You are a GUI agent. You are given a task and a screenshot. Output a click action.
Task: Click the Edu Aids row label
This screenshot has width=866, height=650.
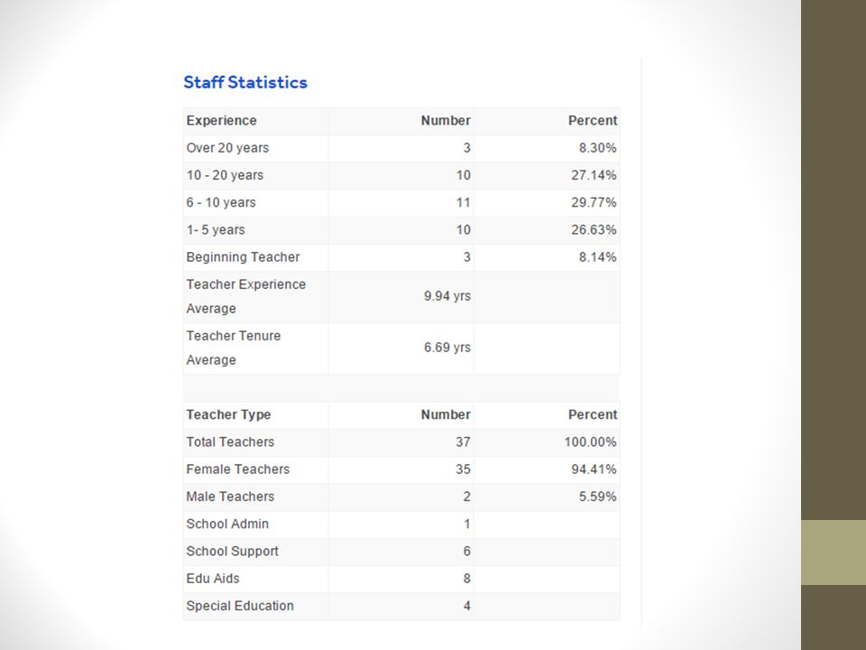[213, 578]
